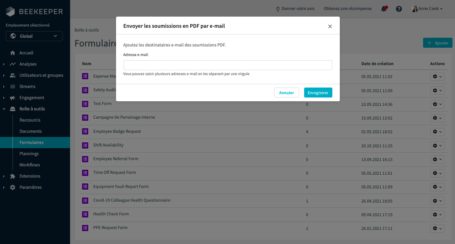Image resolution: width=455 pixels, height=244 pixels.
Task: Close the PDF e-mail dialog
Action: 330,26
